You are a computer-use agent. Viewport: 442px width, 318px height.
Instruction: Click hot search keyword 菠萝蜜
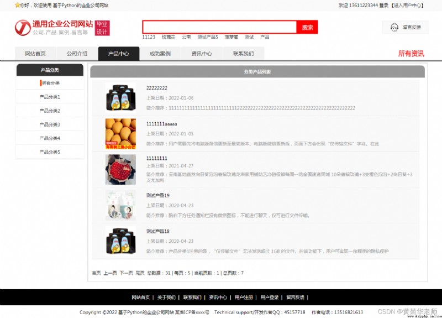click(231, 37)
